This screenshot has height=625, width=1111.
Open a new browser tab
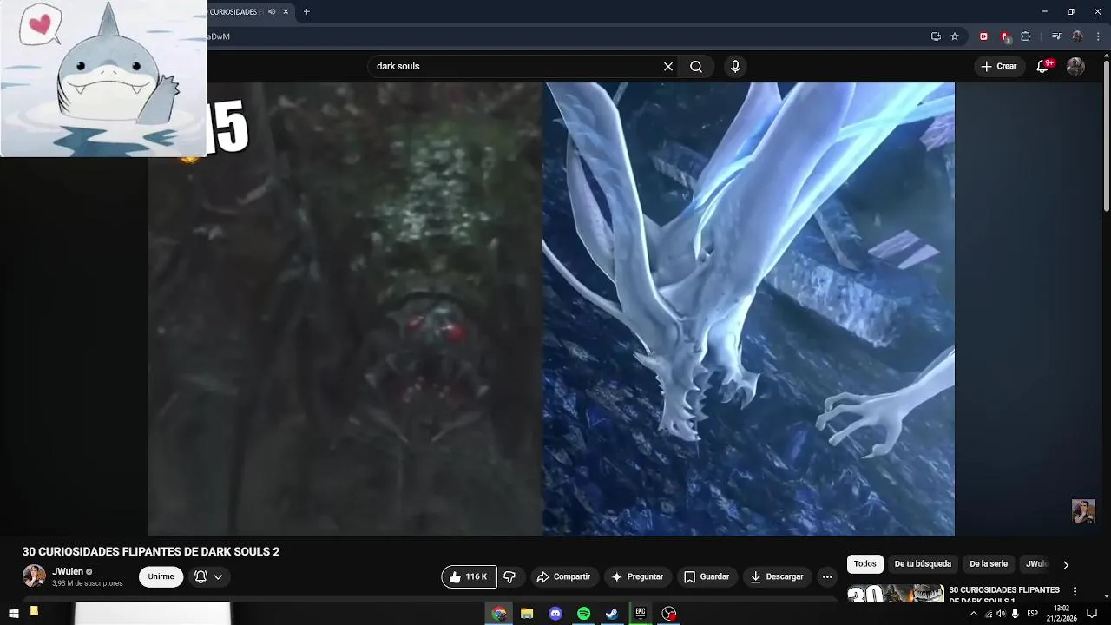pos(306,12)
